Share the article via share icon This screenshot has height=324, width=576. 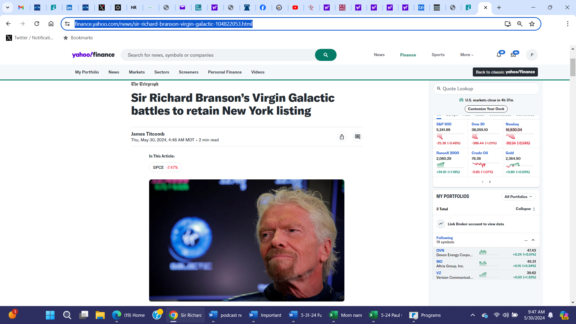click(342, 137)
